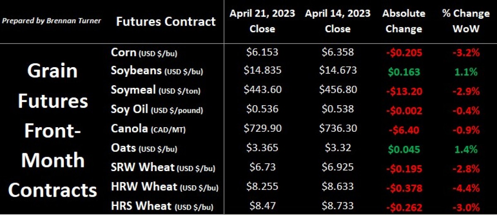Select the Soymeal -$13.20 absolute change
The image size is (497, 215).
(404, 91)
